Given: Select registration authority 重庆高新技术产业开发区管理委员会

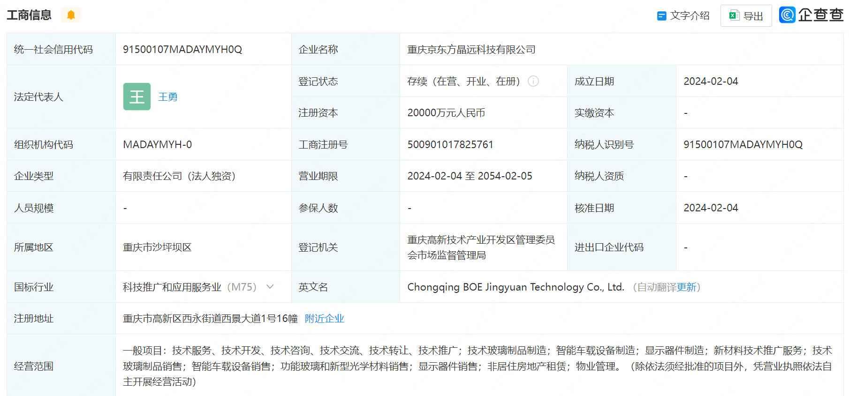Looking at the screenshot, I should point(481,247).
